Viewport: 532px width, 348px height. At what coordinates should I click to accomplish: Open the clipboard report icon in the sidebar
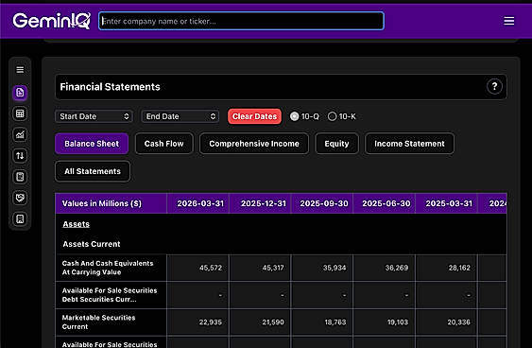20,177
